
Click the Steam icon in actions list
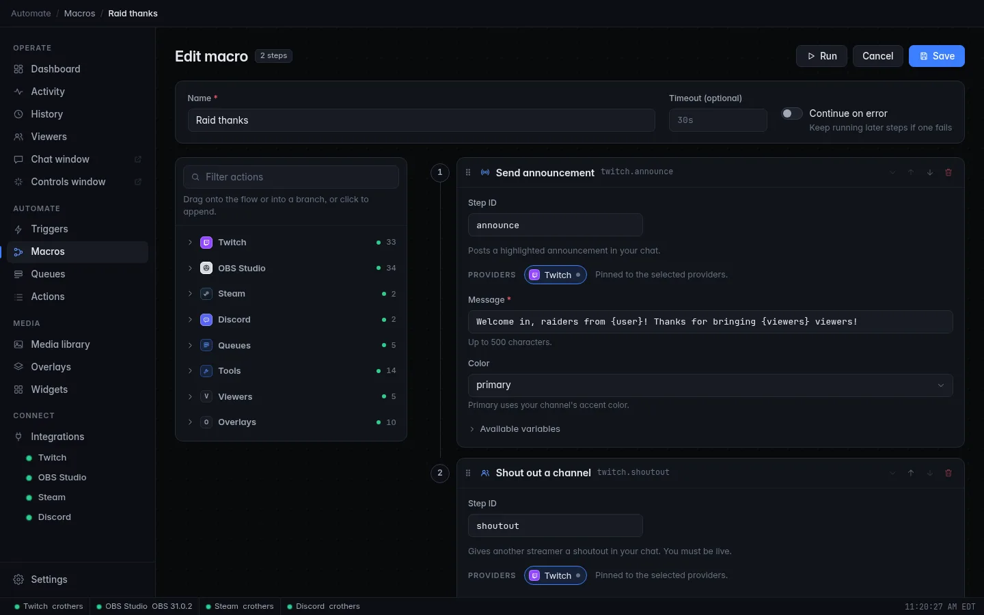pyautogui.click(x=206, y=294)
